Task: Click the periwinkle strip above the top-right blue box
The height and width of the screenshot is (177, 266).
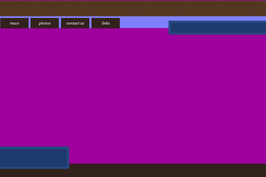Action: click(x=218, y=19)
